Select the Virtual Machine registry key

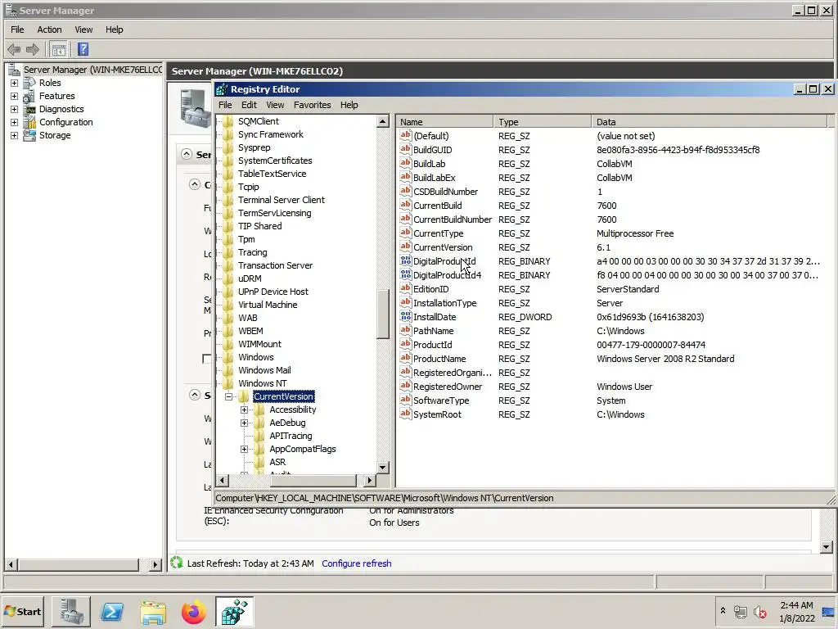(268, 305)
